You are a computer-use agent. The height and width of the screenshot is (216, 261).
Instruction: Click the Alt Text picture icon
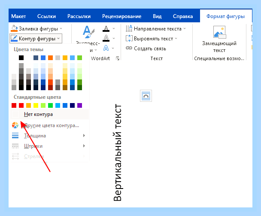[219, 32]
